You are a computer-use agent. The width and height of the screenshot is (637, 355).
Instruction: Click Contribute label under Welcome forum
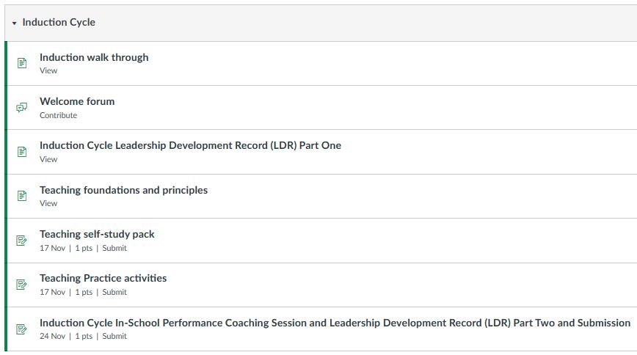pyautogui.click(x=58, y=115)
